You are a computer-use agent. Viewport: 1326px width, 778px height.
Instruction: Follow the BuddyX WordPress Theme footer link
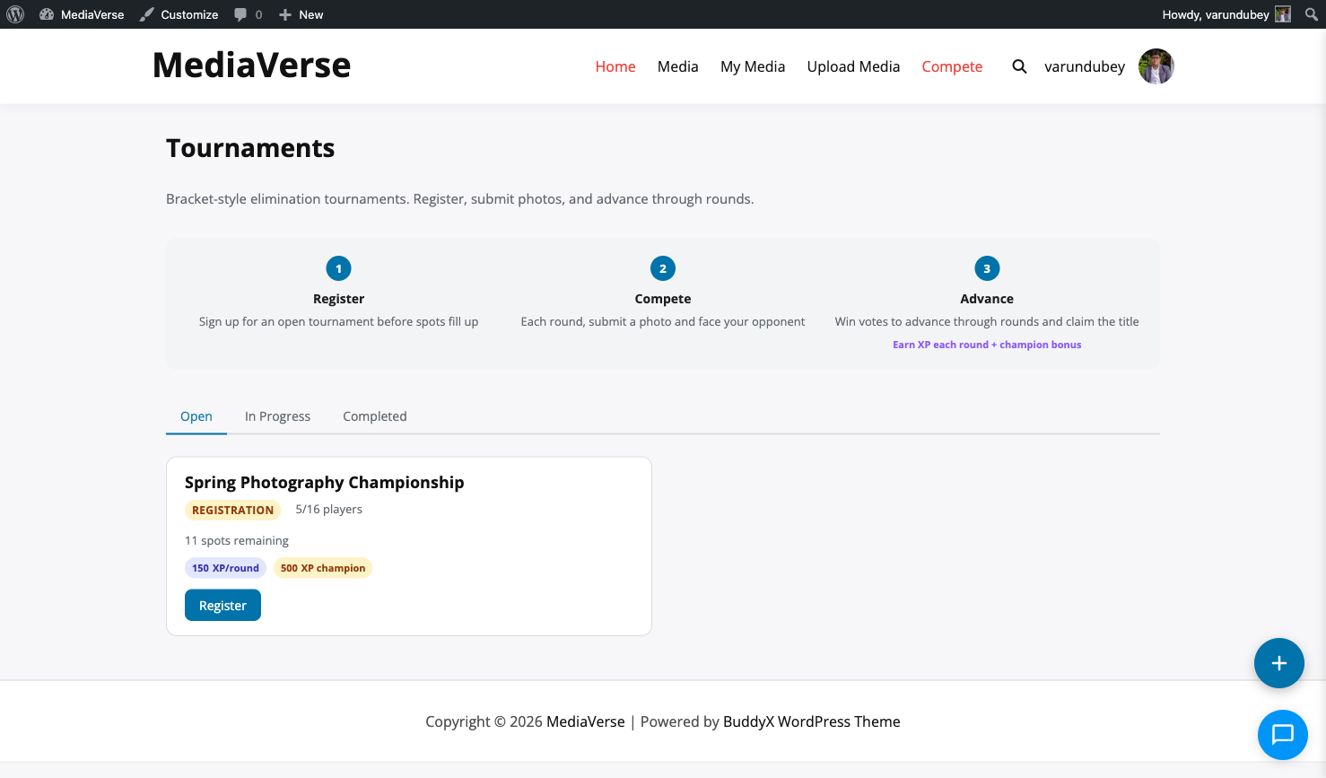811,721
